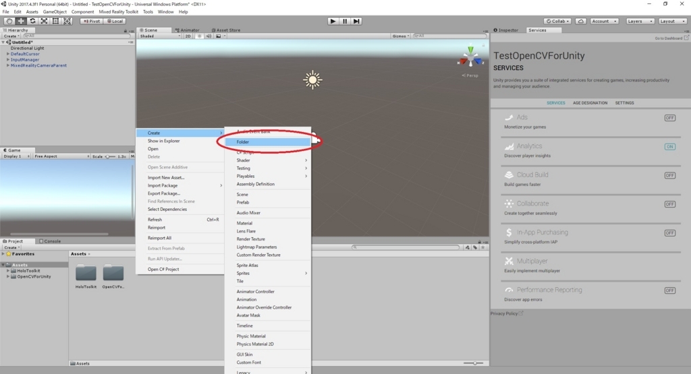The height and width of the screenshot is (374, 691).
Task: Select the HoloToolkit folder thumbnail
Action: click(x=86, y=273)
